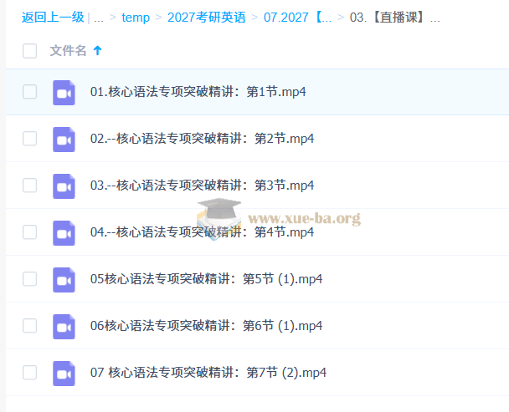
Task: Open 2027考研英语 breadcrumb folder
Action: tap(206, 18)
